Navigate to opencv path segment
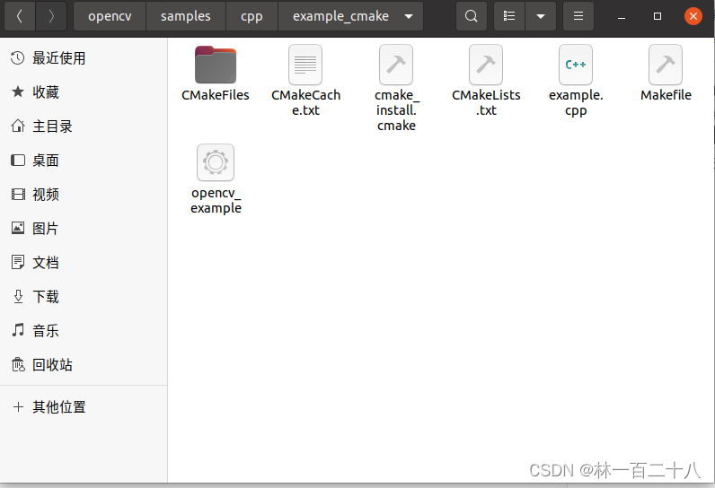This screenshot has height=488, width=715. point(110,16)
